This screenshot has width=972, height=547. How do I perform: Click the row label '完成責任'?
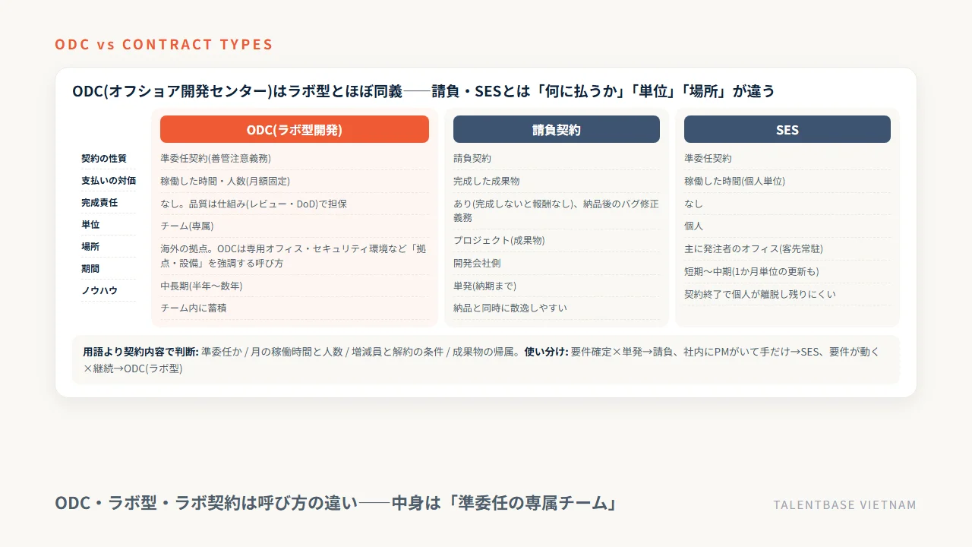point(99,202)
